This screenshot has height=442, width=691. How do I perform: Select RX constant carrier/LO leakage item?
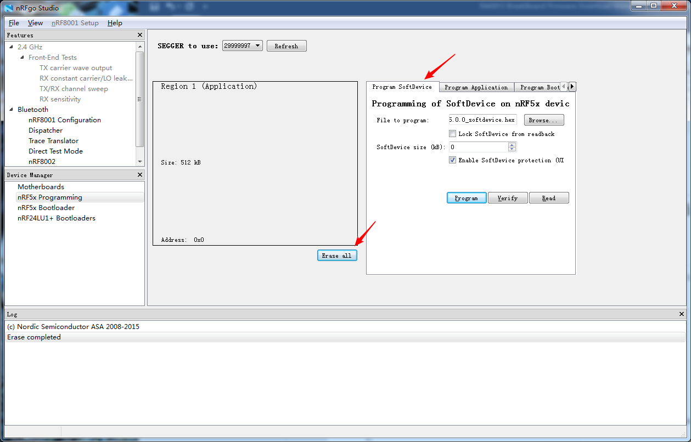pos(86,78)
